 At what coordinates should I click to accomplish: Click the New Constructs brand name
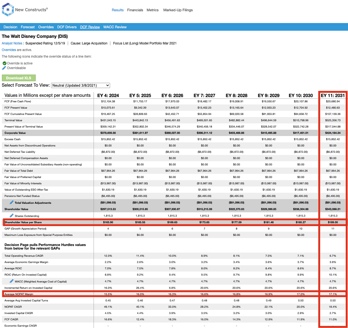[x=31, y=10]
